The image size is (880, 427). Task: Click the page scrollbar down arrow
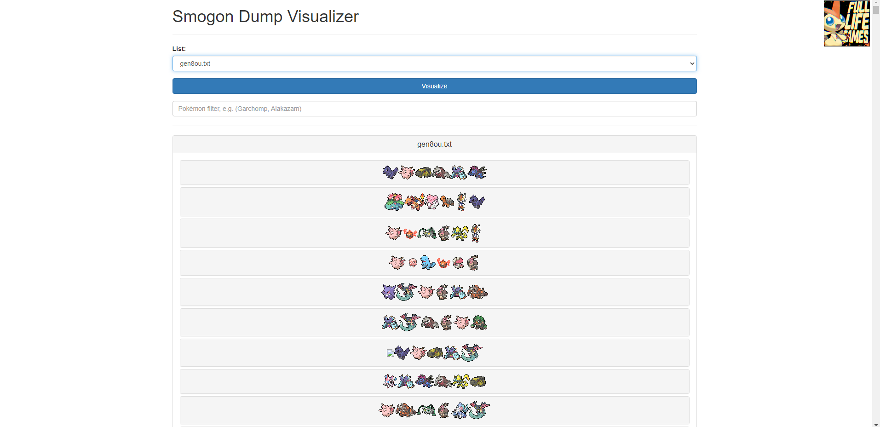pyautogui.click(x=876, y=424)
